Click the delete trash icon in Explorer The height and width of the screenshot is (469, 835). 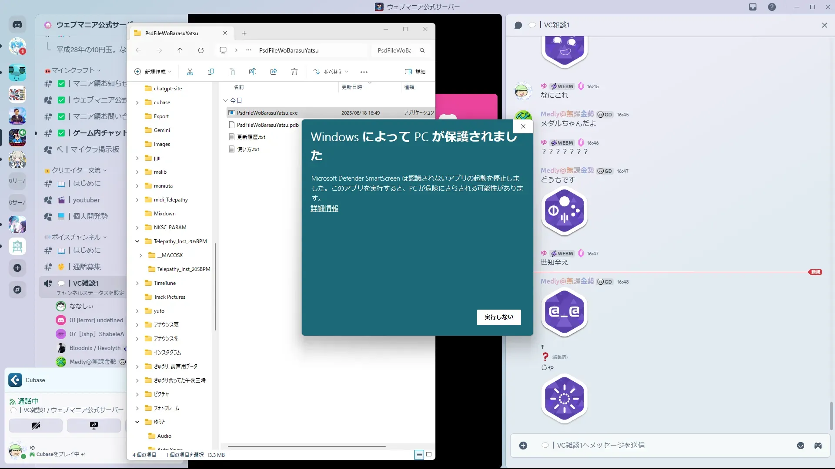(x=294, y=72)
